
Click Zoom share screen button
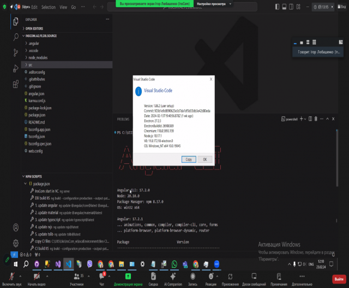pyautogui.click(x=128, y=279)
